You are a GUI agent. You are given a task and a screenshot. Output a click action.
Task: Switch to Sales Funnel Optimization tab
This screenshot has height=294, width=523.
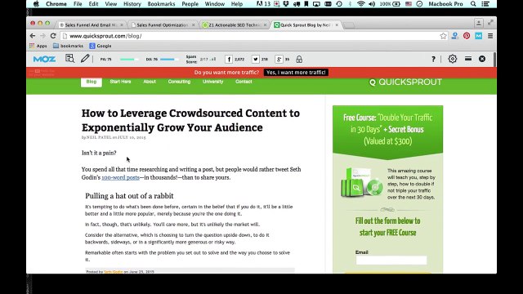pyautogui.click(x=162, y=25)
